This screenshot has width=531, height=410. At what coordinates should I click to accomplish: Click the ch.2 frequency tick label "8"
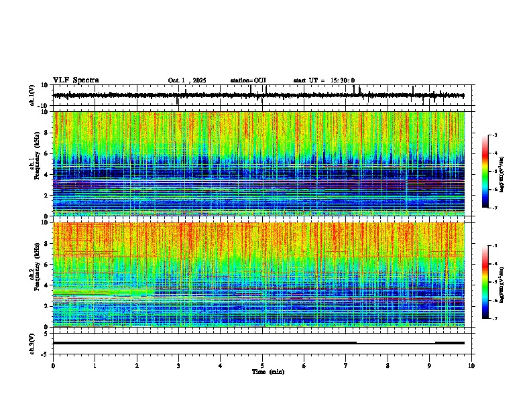(x=46, y=244)
